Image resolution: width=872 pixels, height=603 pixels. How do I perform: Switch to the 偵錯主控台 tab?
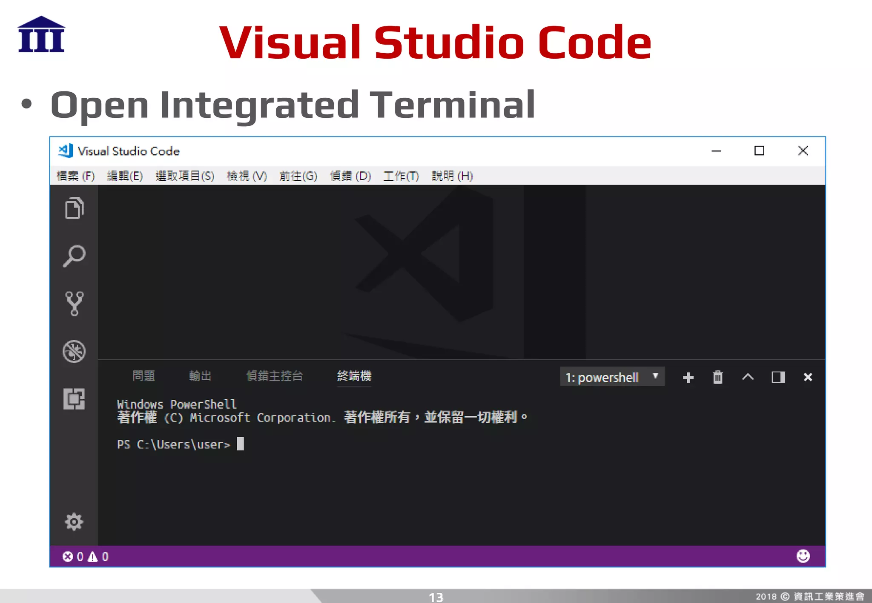(275, 376)
